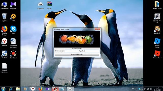Select the KMPlayer desktop shortcut

tap(13, 5)
